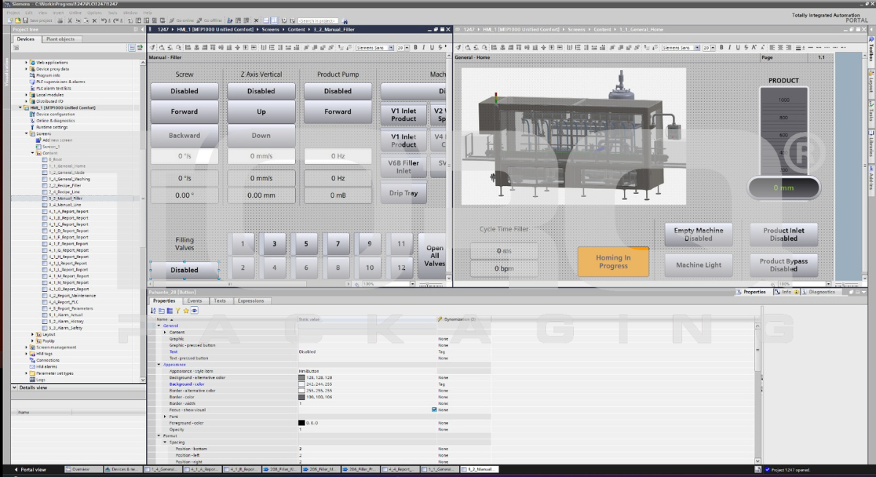Click the valve number 7 button
This screenshot has height=477, width=876.
[x=338, y=244]
